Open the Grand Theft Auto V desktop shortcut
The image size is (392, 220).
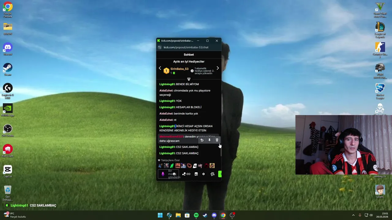(380, 10)
